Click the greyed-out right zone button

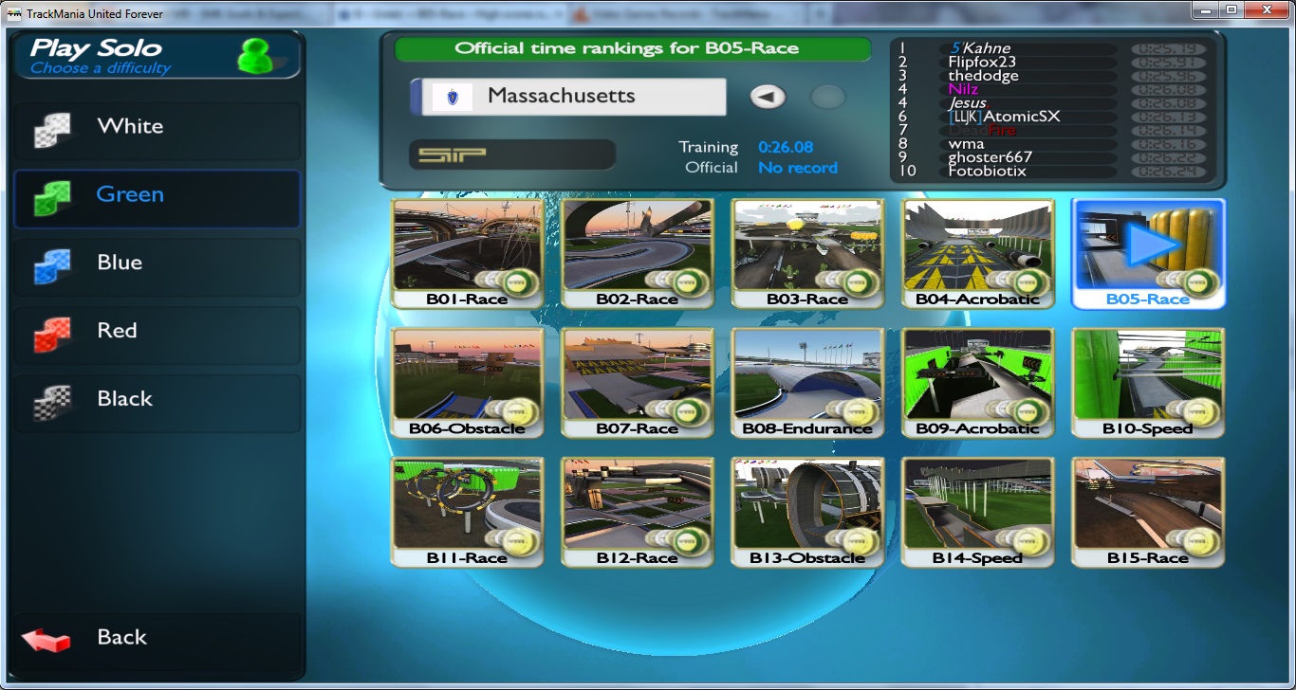coord(827,97)
